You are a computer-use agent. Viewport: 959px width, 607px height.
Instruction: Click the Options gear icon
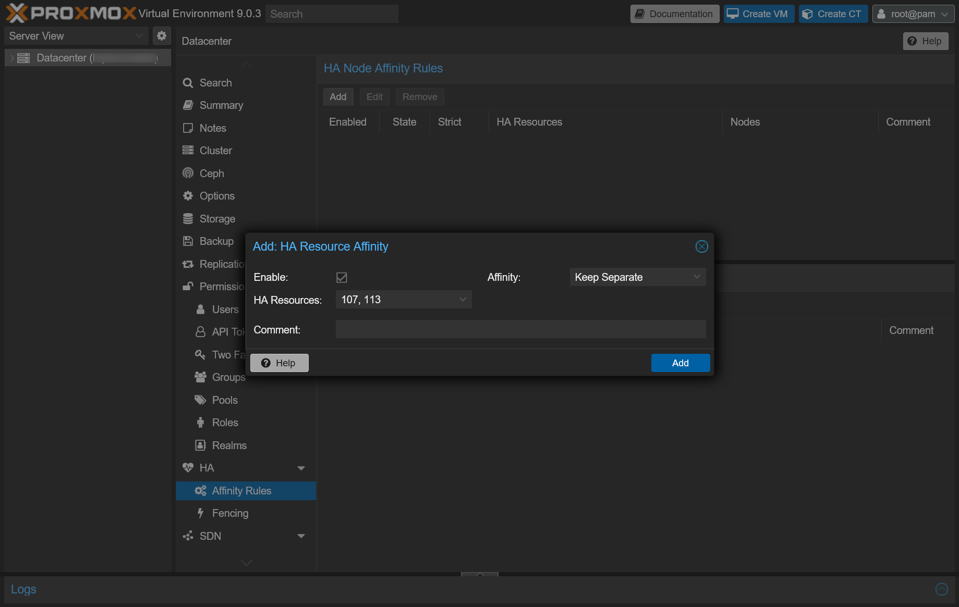click(x=188, y=196)
